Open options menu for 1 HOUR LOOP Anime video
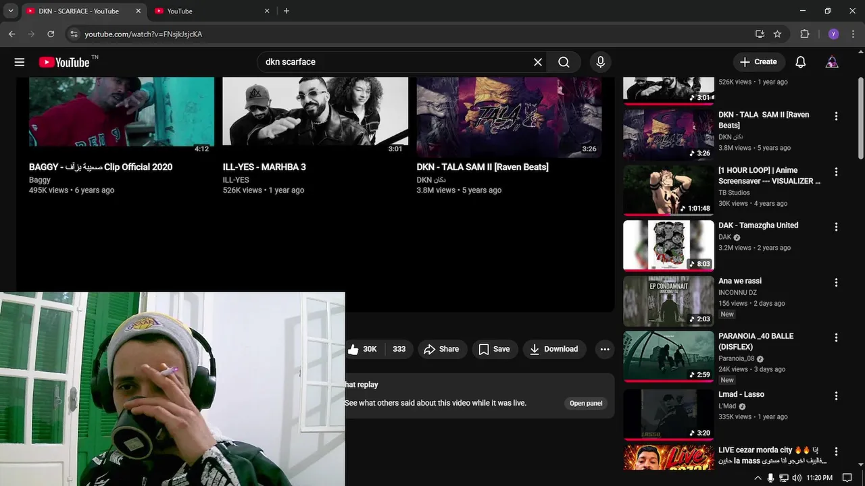This screenshot has height=486, width=865. point(836,172)
